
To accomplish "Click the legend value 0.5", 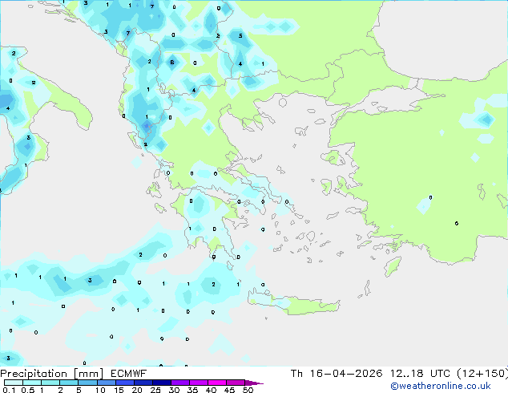I will tap(28, 390).
